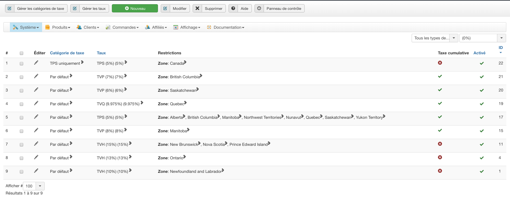
Task: Open the 'Tous les types de...' dropdown
Action: (435, 38)
